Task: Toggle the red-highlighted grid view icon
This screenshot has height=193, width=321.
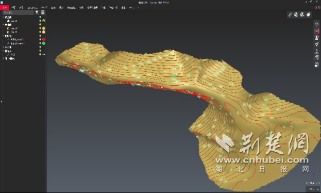Action: [316, 31]
